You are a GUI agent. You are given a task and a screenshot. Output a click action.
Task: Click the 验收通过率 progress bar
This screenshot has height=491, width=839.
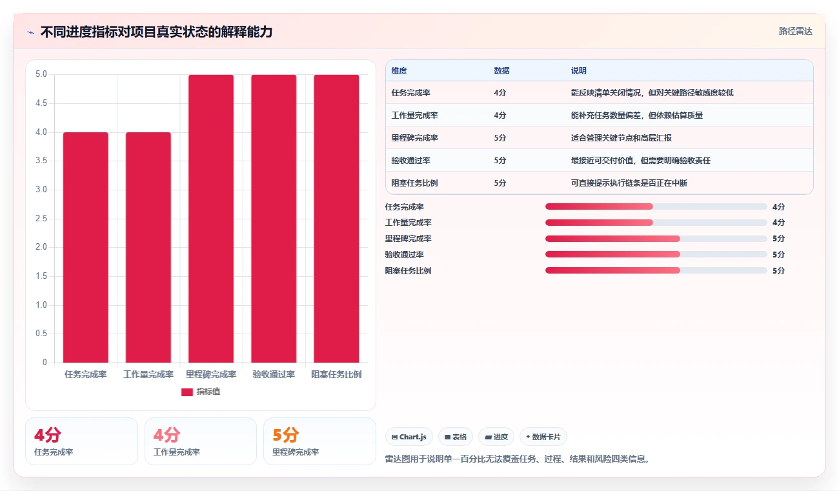(x=656, y=255)
